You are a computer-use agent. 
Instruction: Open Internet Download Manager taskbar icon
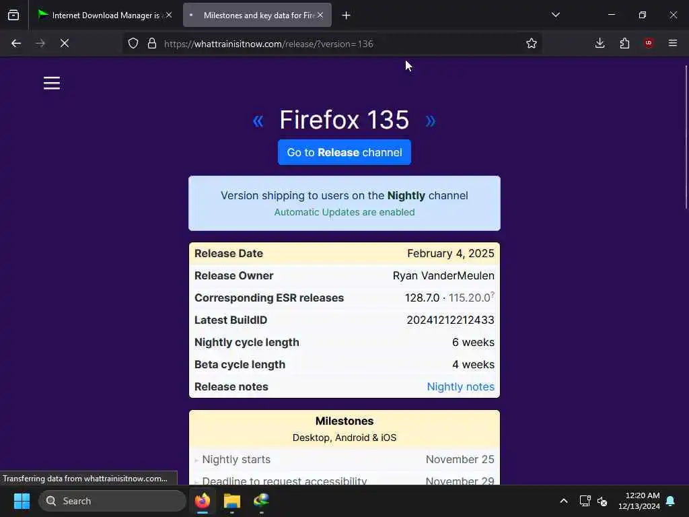pos(262,501)
